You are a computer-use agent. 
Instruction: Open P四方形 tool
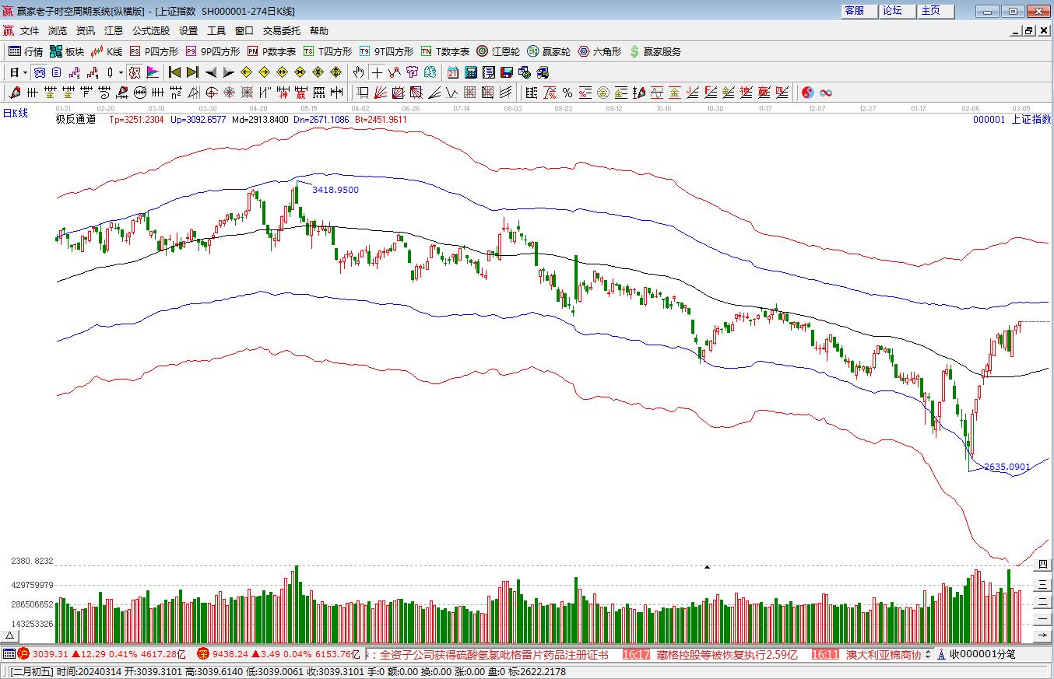point(154,51)
